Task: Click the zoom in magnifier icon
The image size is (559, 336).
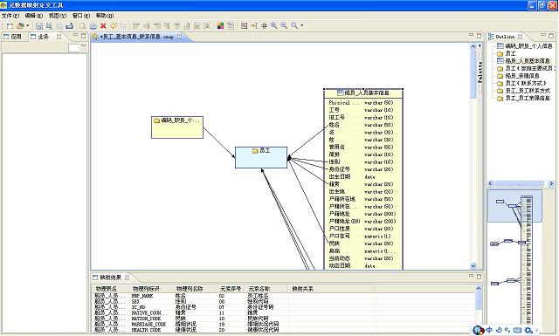Action: tap(273, 25)
